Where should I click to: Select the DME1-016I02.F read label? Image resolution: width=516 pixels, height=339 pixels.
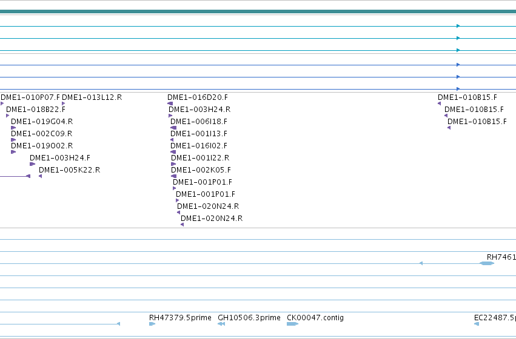199,146
